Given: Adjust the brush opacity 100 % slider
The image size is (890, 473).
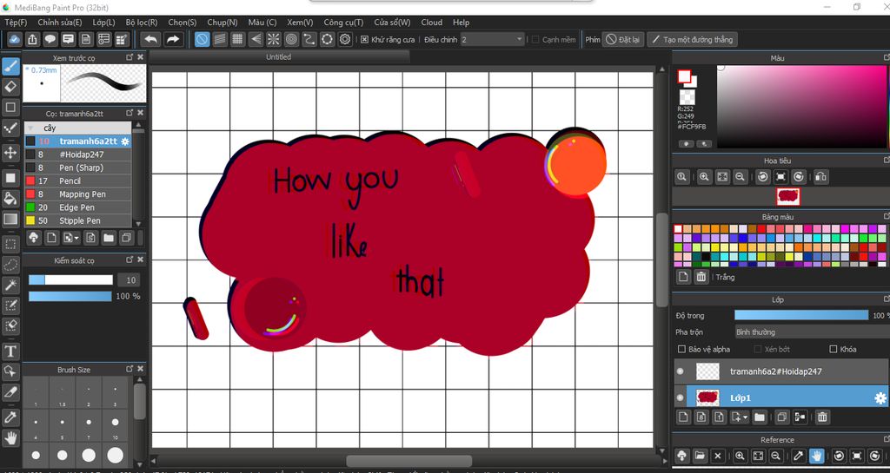Looking at the screenshot, I should (70, 296).
